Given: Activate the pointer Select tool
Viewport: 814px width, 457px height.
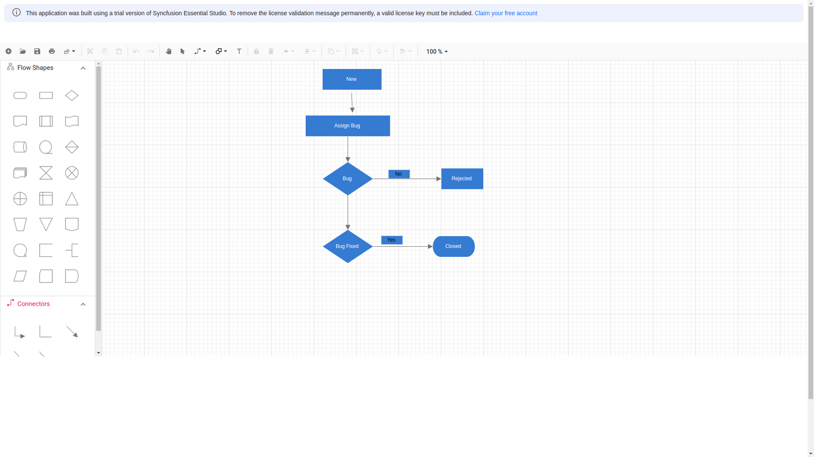Looking at the screenshot, I should [x=183, y=51].
